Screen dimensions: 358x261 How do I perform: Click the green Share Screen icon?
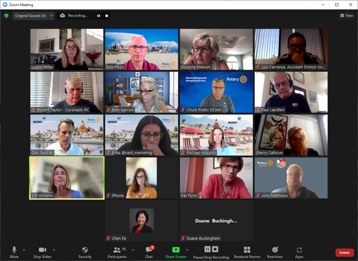(176, 250)
